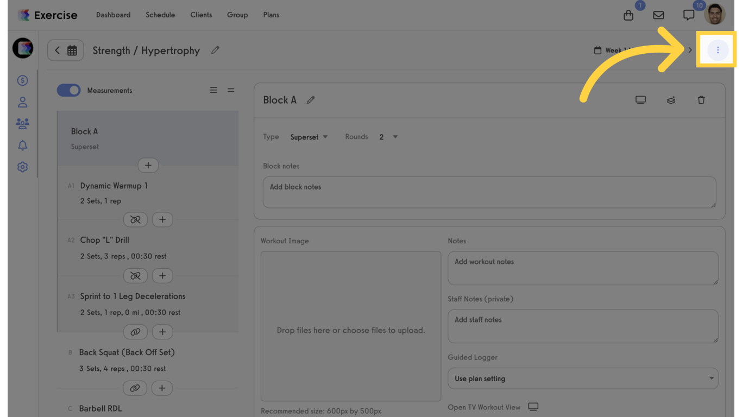Unlink exercise below Chop "L" Drill
Screen dimensions: 742x417
click(135, 276)
